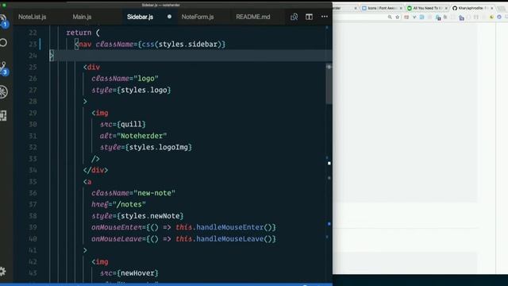Click '<img' tag on line 42
This screenshot has width=508, height=286.
click(100, 262)
